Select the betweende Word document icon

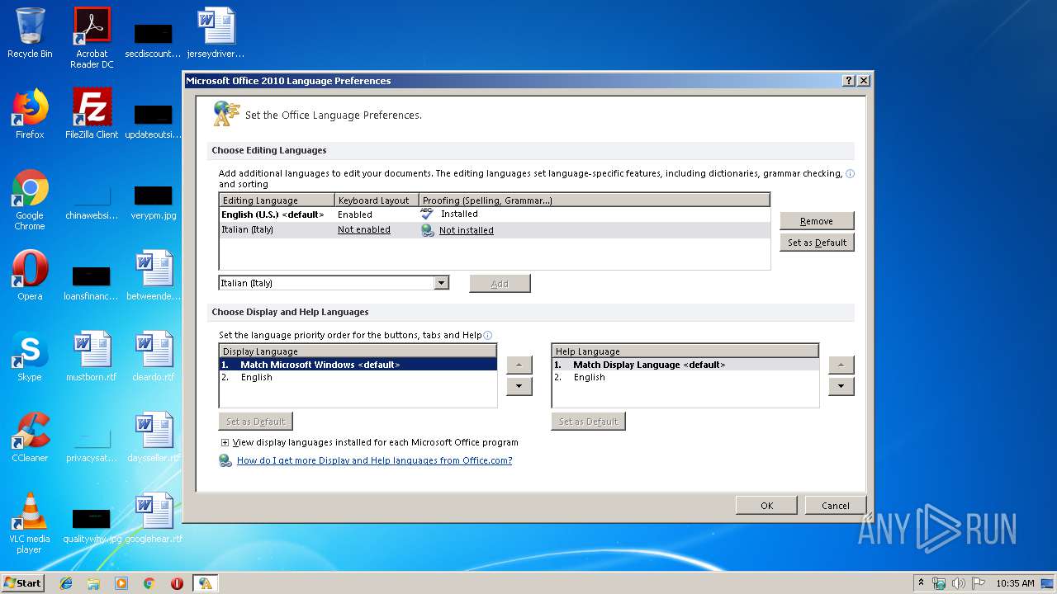click(x=153, y=276)
